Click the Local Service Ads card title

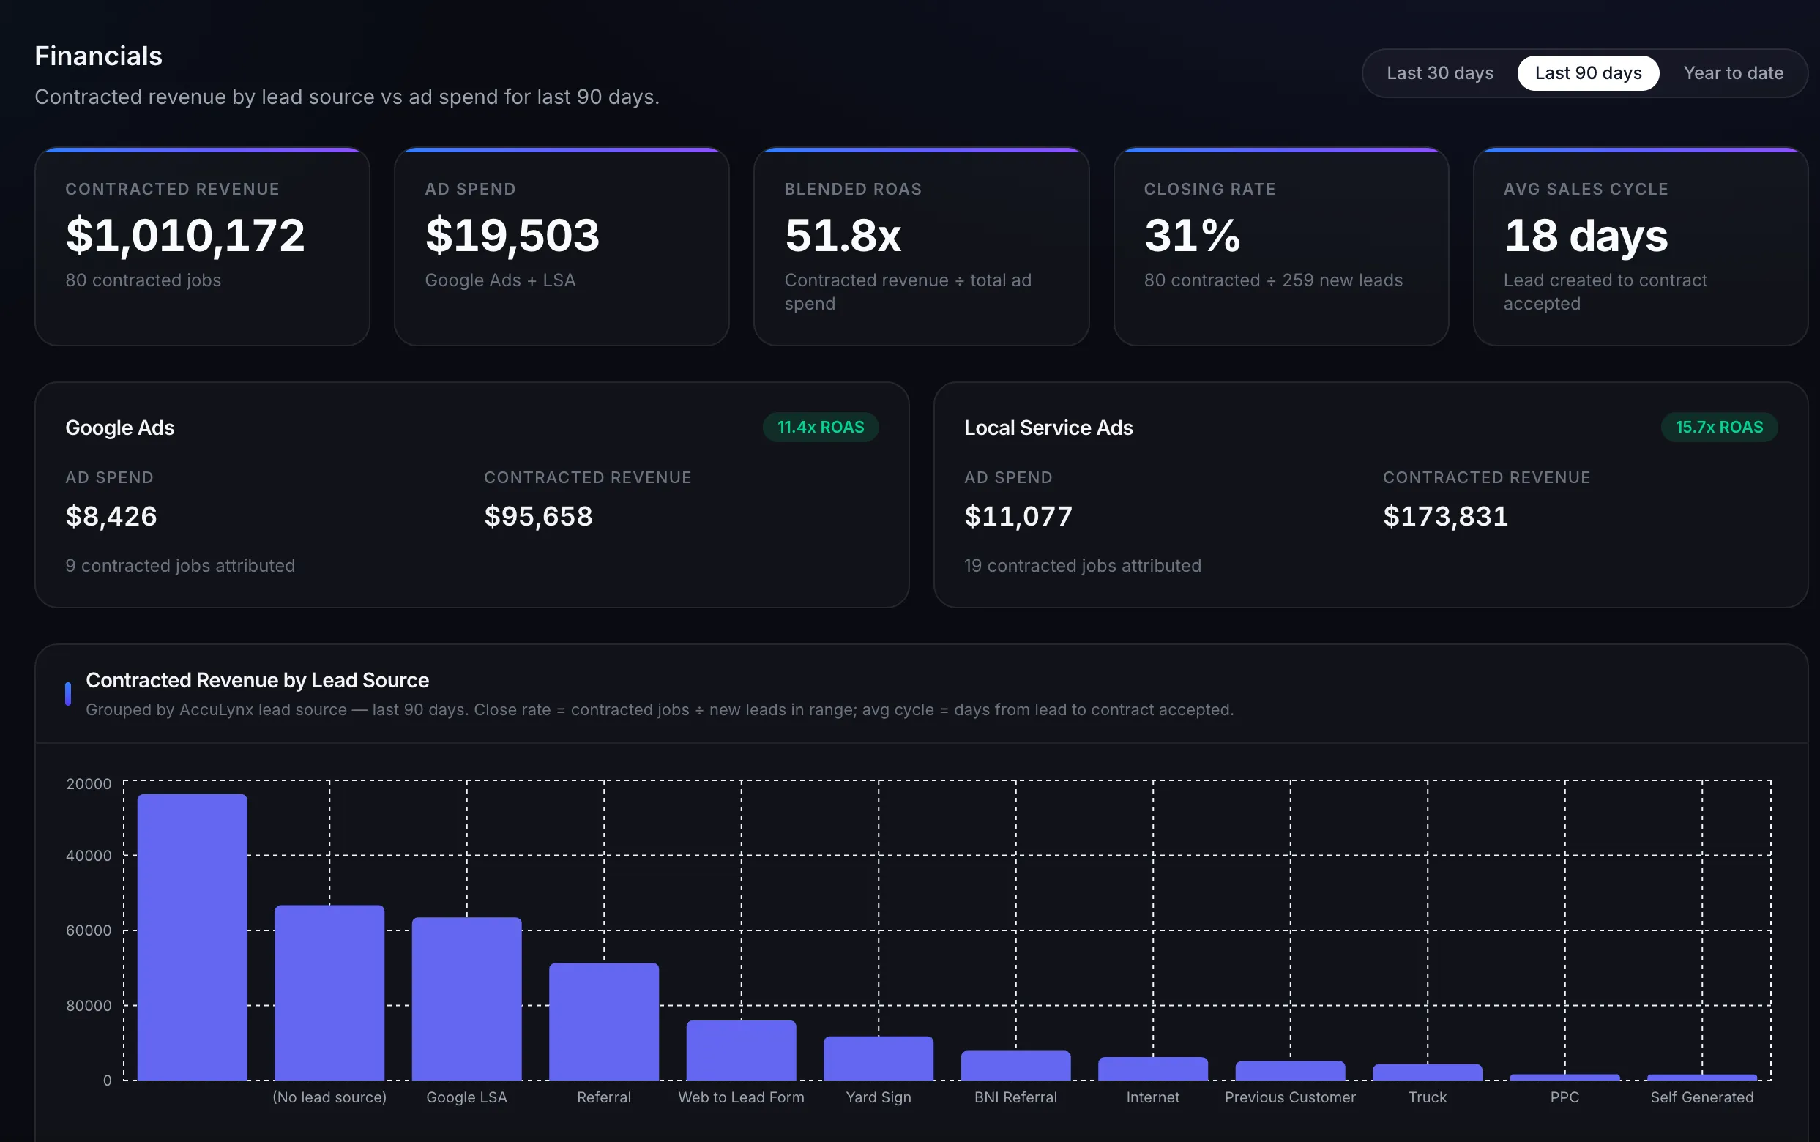click(1048, 428)
